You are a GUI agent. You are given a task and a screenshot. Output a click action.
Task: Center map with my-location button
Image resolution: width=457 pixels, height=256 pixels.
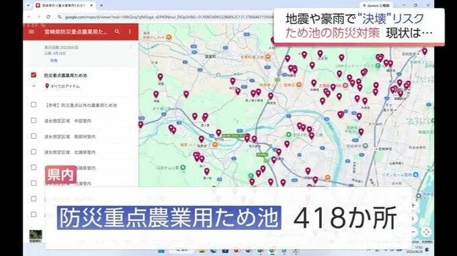click(426, 232)
